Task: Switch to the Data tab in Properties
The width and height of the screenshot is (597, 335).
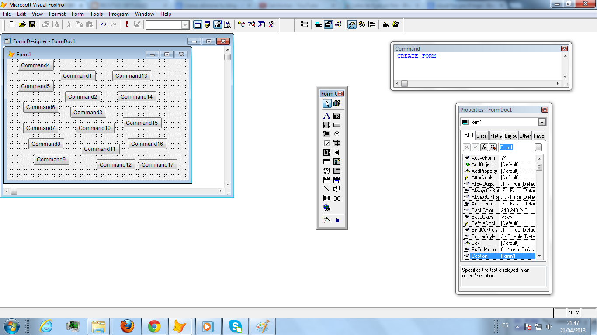Action: coord(482,135)
